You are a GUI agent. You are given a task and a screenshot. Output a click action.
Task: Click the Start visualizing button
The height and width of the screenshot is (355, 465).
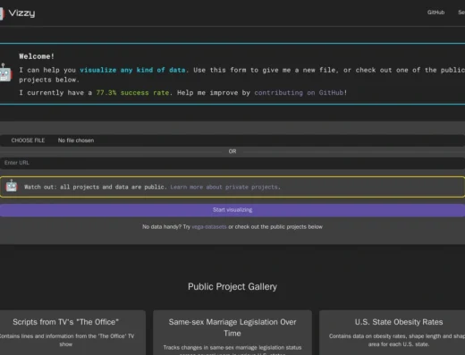232,210
